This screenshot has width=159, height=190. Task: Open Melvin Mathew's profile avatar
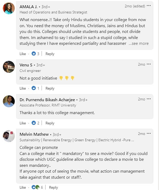(x=9, y=136)
